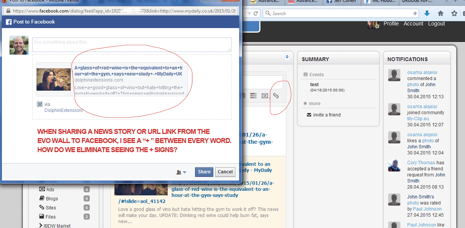Click the first osama alqeisi name link
Screen dimensions: 465x228
[x=422, y=72]
